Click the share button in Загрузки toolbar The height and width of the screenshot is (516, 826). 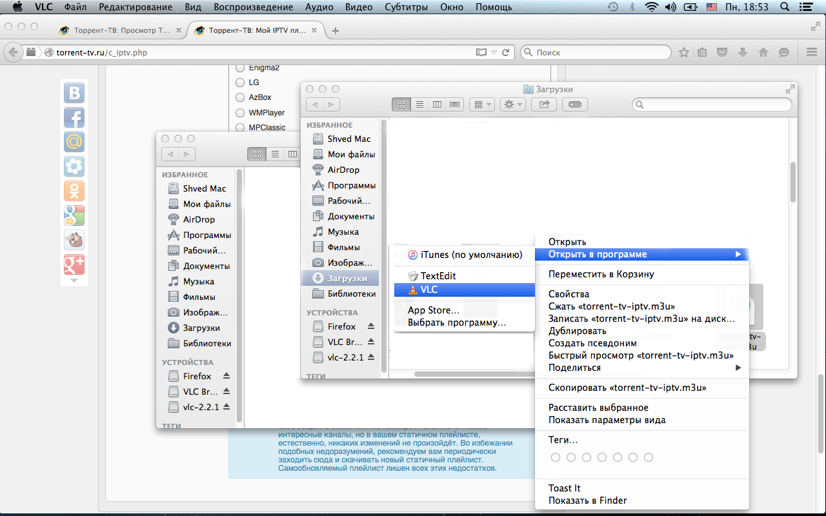tap(544, 104)
